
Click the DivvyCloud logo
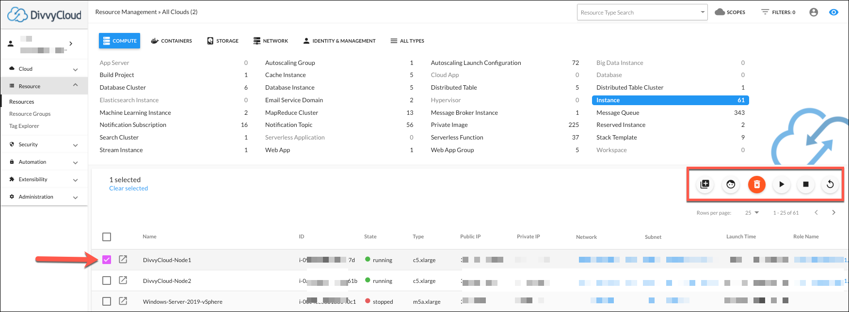(x=44, y=15)
